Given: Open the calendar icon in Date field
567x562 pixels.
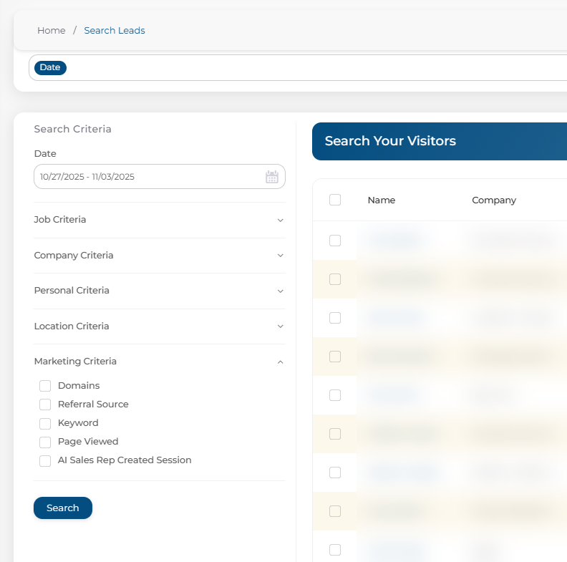Looking at the screenshot, I should click(x=272, y=177).
